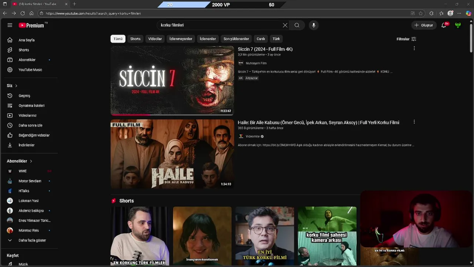Open En İyi Türk Korku Filmi short

click(265, 236)
